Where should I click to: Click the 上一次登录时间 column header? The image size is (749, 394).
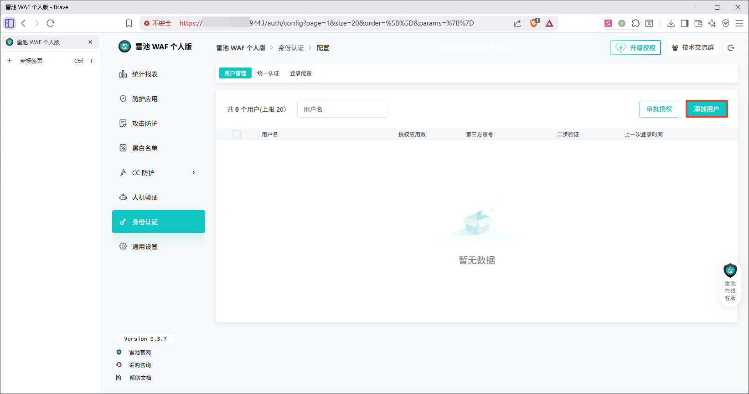pyautogui.click(x=644, y=135)
